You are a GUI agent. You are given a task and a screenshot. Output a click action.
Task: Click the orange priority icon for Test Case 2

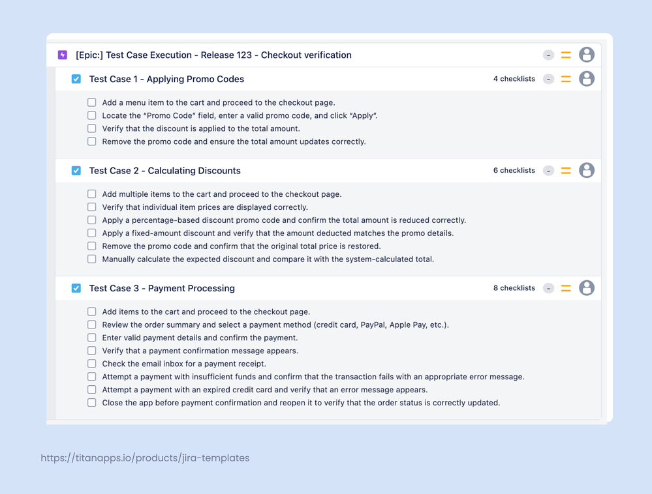[565, 170]
